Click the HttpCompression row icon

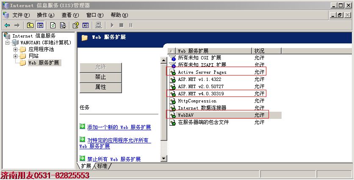click(x=173, y=101)
